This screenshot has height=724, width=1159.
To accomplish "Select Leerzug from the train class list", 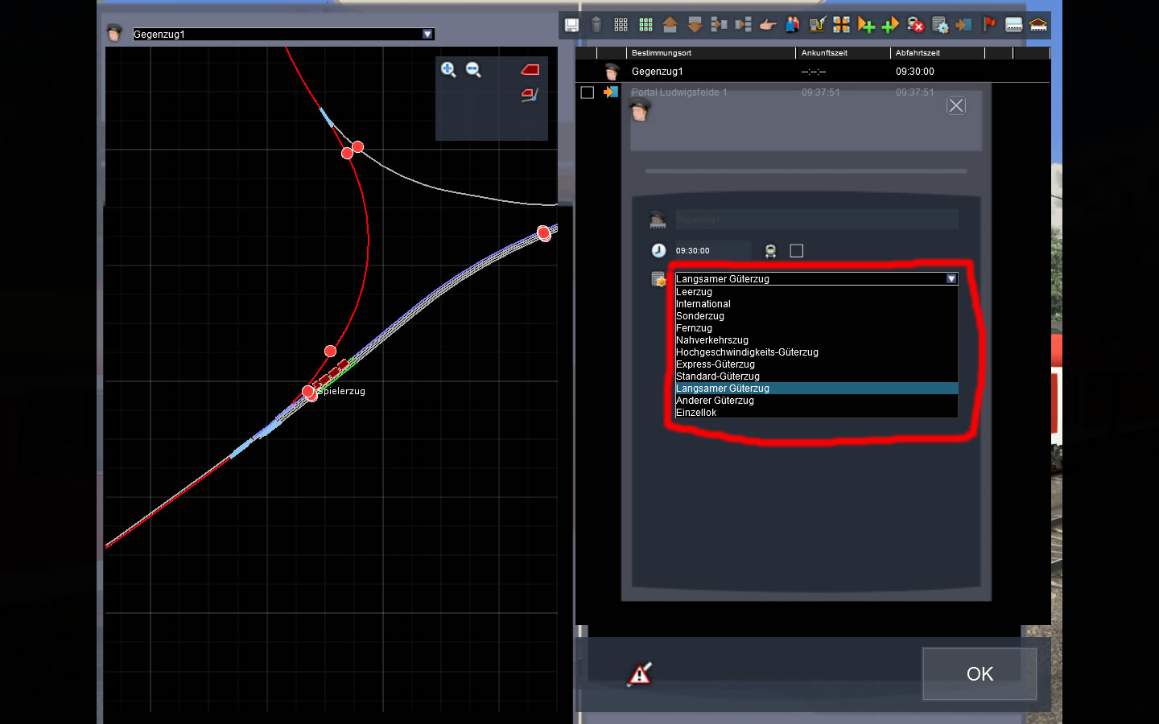I will (817, 292).
